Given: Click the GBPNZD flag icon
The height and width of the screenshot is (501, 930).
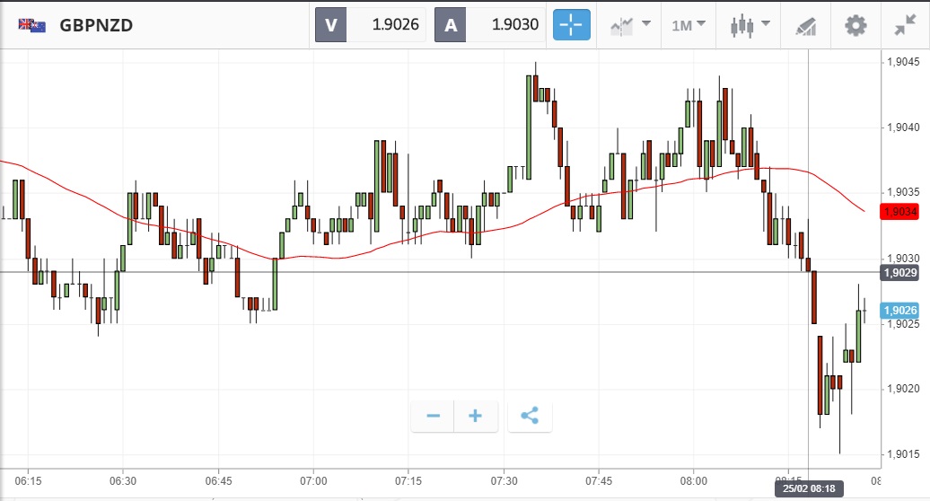Looking at the screenshot, I should click(x=32, y=25).
